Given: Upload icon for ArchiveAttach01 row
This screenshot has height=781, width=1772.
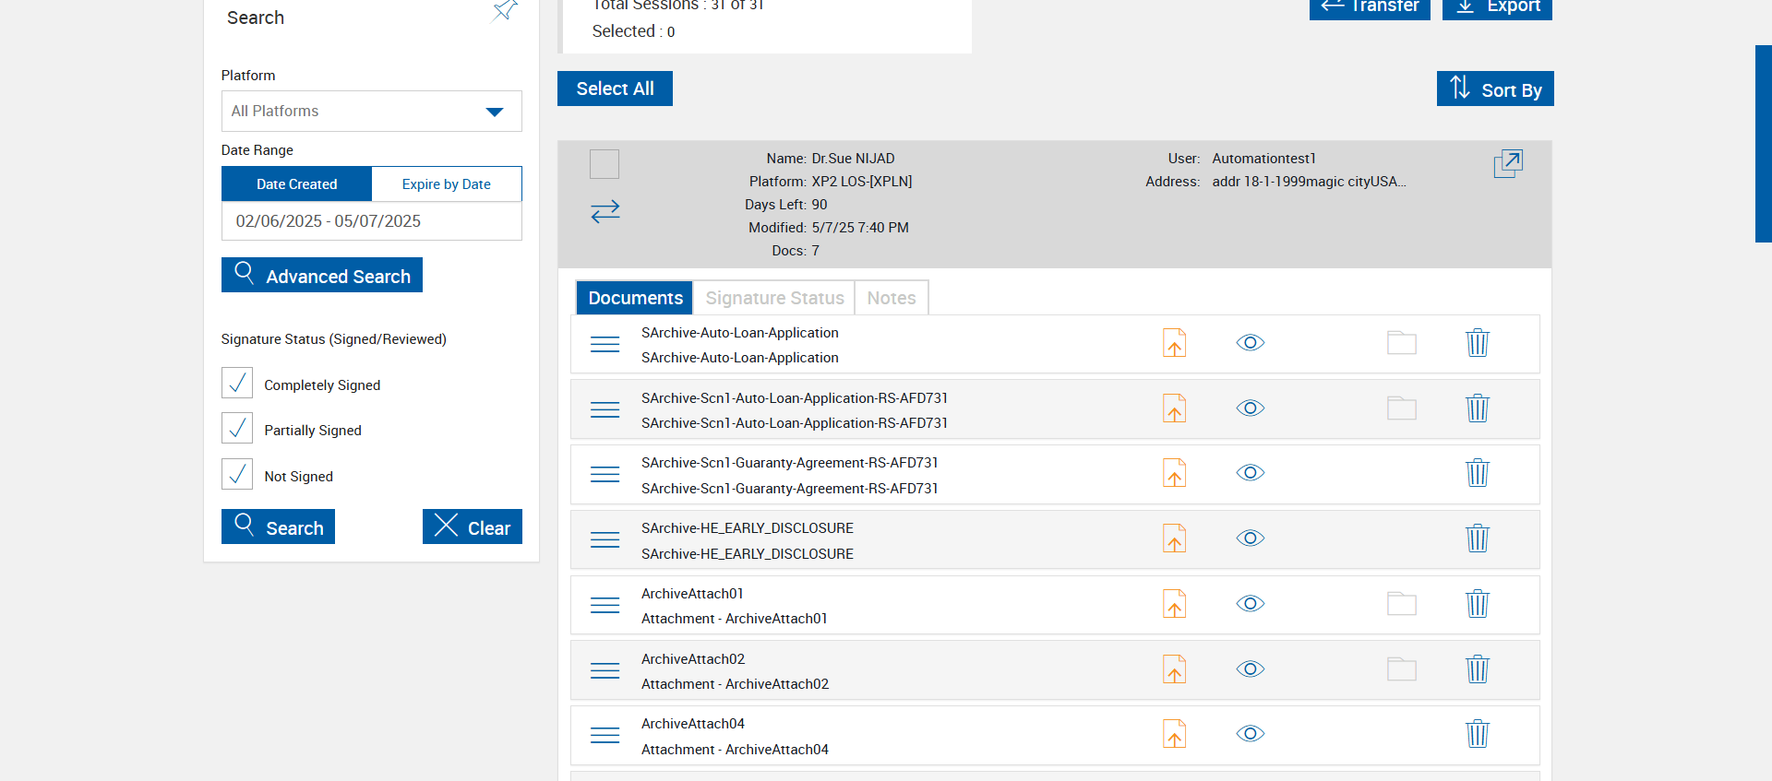Looking at the screenshot, I should 1174,604.
